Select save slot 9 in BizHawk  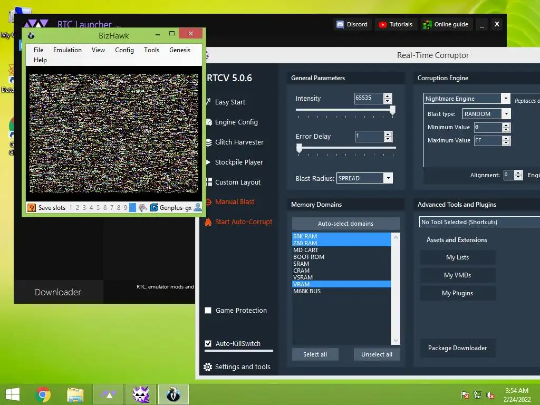(x=126, y=207)
